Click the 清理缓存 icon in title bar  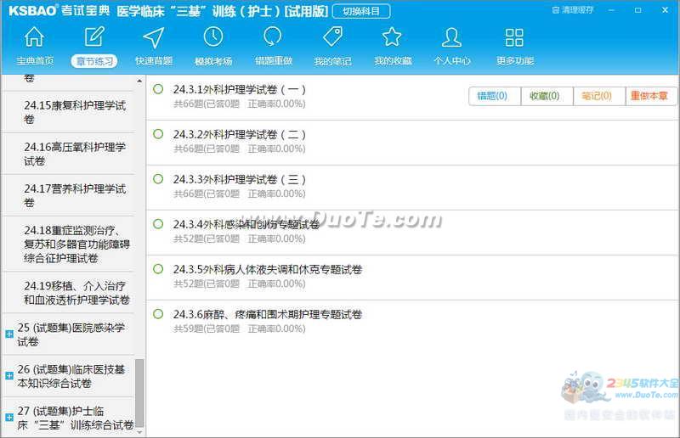point(556,10)
